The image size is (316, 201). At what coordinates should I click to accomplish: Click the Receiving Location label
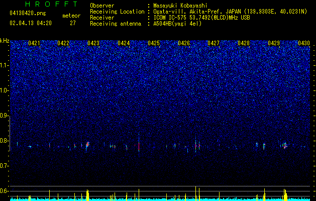click(x=117, y=12)
